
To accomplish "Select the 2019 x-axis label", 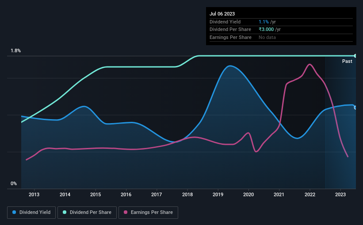I will click(218, 194).
